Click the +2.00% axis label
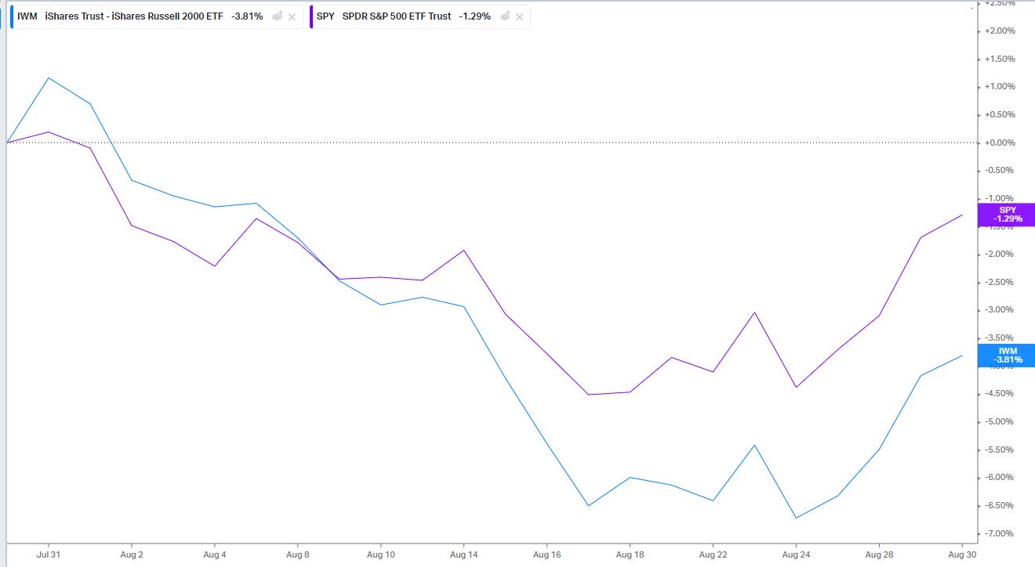 point(1001,31)
